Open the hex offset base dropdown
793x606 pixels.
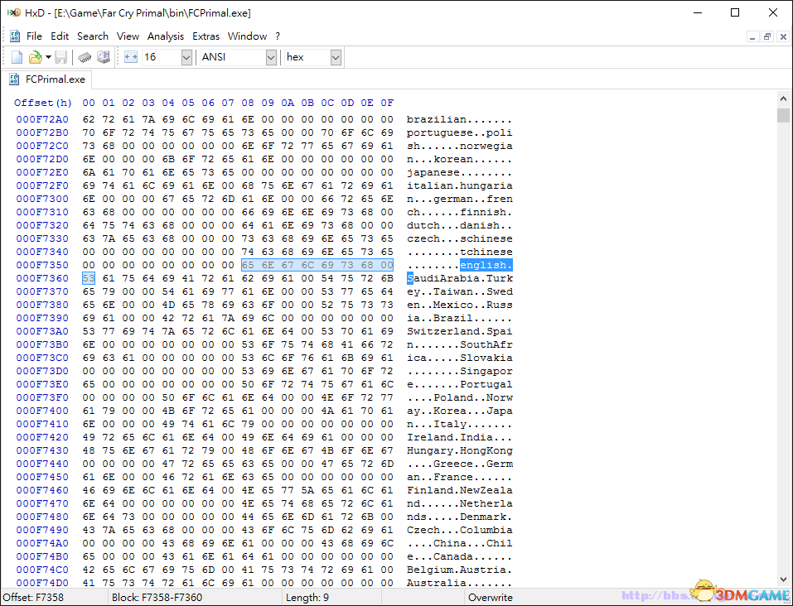pyautogui.click(x=336, y=57)
